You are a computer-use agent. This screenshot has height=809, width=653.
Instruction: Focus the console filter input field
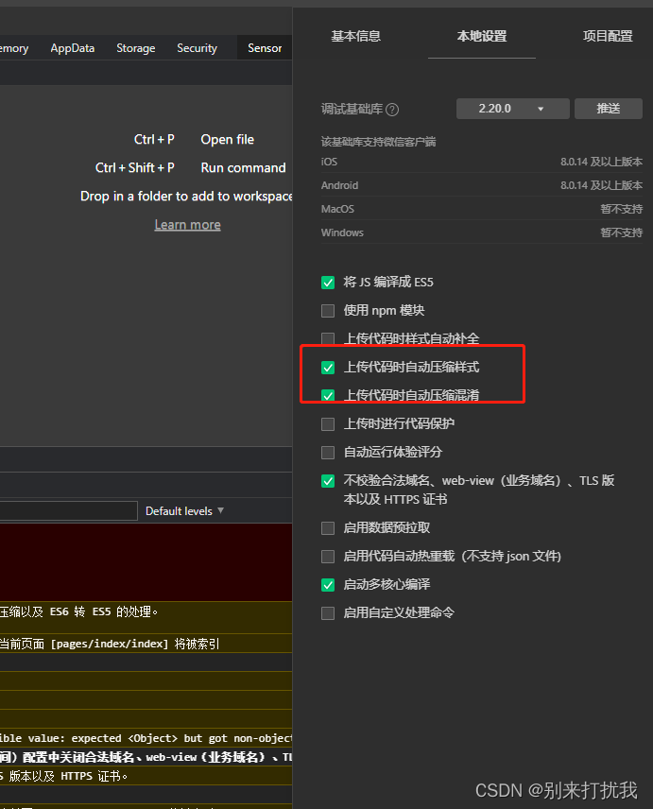coord(69,510)
